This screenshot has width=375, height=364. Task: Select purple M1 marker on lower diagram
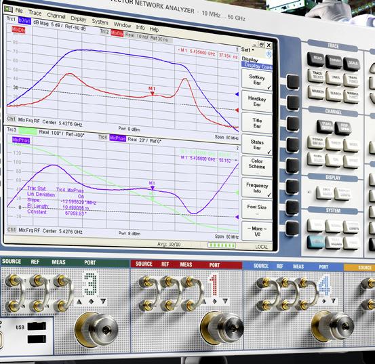coord(152,186)
